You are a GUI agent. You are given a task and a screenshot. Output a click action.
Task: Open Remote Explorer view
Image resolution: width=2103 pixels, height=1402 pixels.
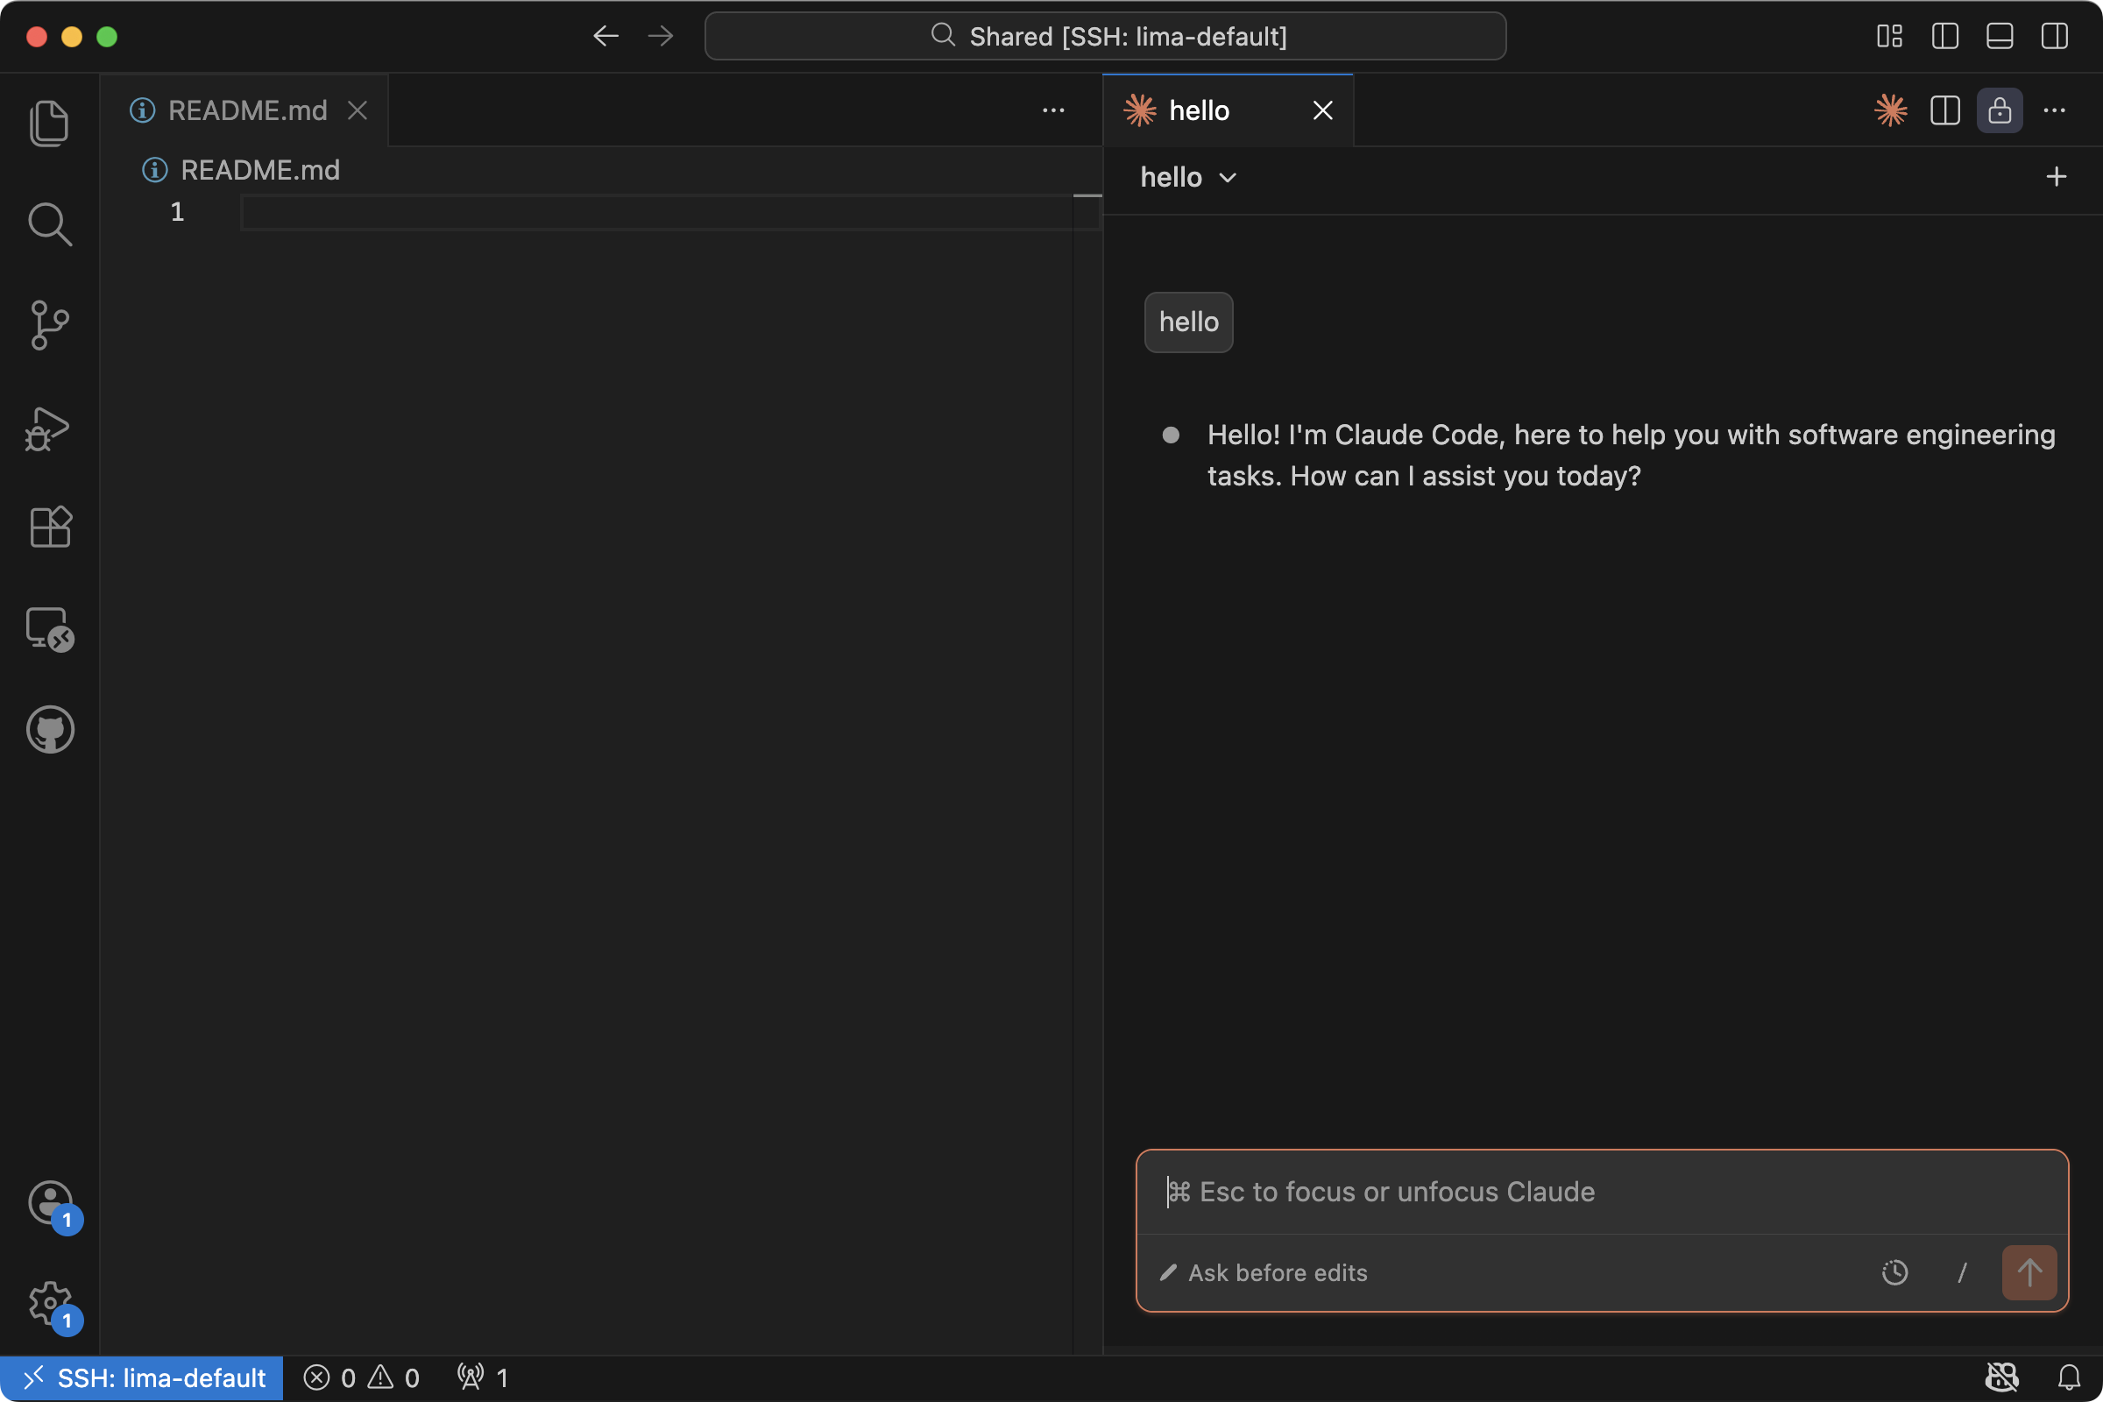(x=49, y=628)
